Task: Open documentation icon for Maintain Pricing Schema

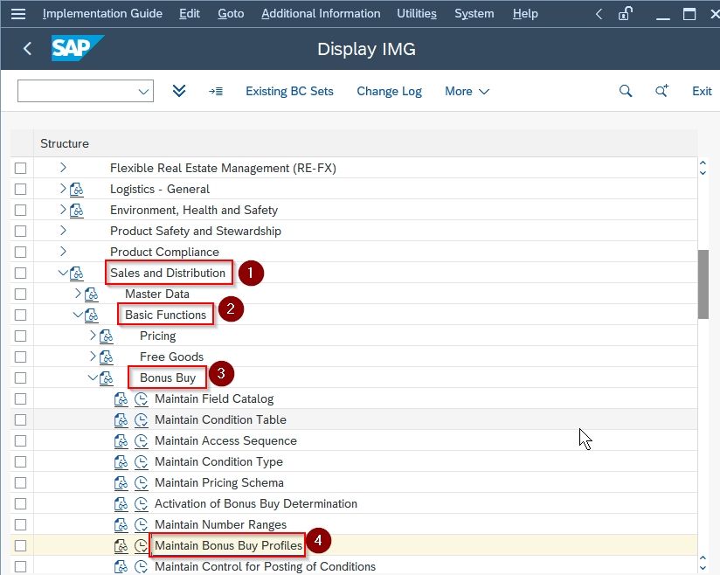Action: 121,482
